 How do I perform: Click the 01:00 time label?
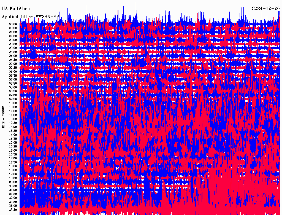pos(13,32)
